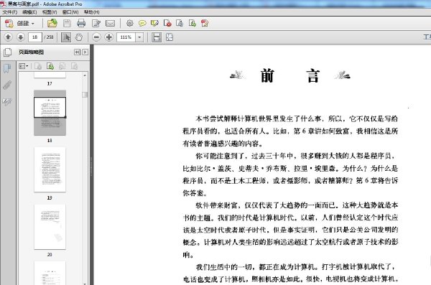Select page 18 thumbnail

tap(50, 113)
